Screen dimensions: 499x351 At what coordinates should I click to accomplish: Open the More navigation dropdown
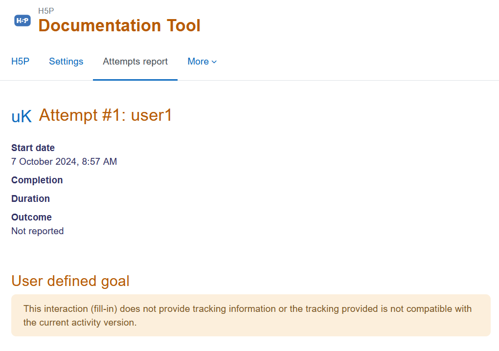pos(202,62)
